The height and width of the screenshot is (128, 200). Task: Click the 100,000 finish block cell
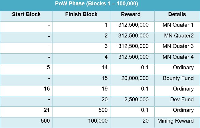97,121
